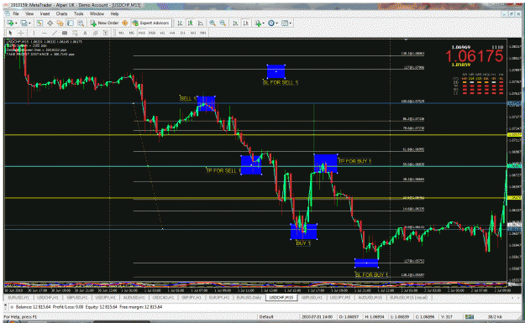This screenshot has height=323, width=525.
Task: Switch to the EURUSD,M15 (visual) tab
Action: pyautogui.click(x=408, y=297)
